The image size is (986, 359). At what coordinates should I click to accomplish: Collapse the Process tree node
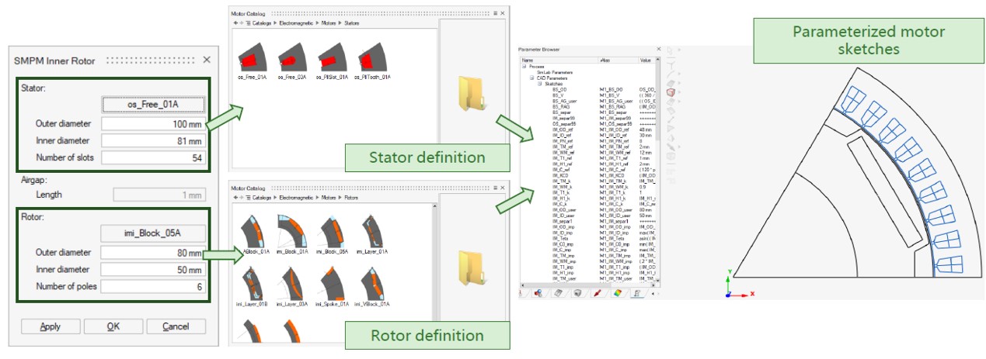coord(524,67)
